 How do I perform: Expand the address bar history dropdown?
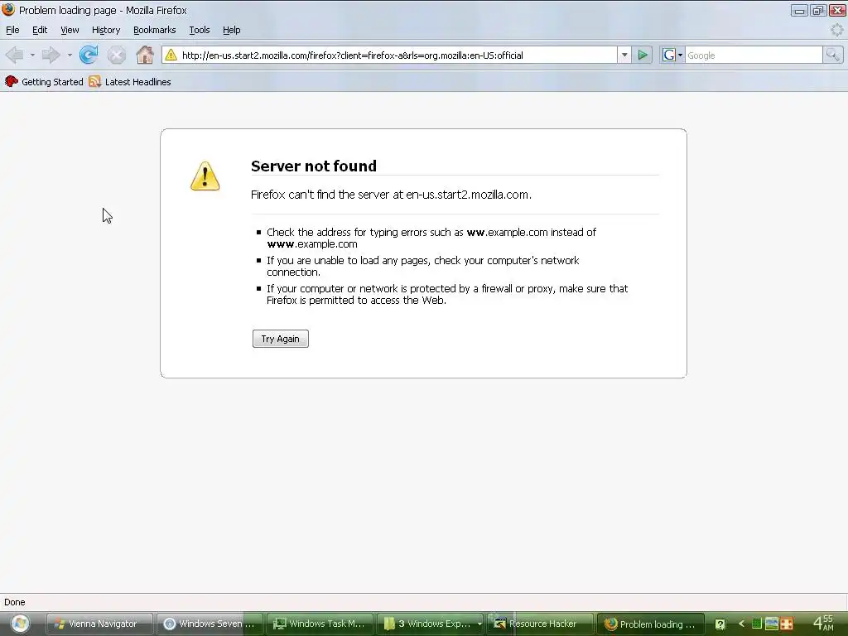click(x=624, y=55)
